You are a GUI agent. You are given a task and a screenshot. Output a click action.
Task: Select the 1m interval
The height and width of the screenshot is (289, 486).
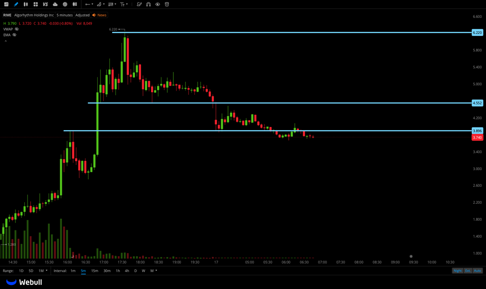click(x=73, y=270)
